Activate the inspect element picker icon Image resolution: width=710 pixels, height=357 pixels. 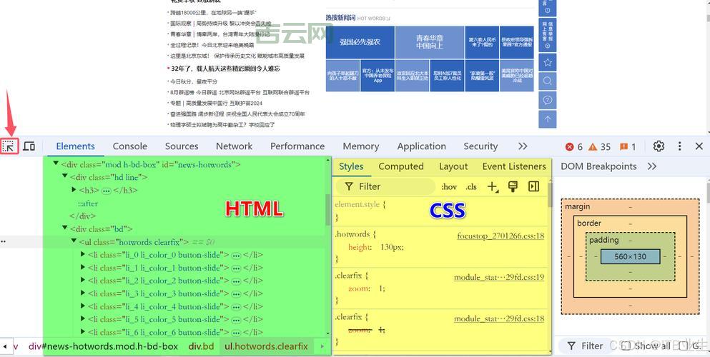9,146
